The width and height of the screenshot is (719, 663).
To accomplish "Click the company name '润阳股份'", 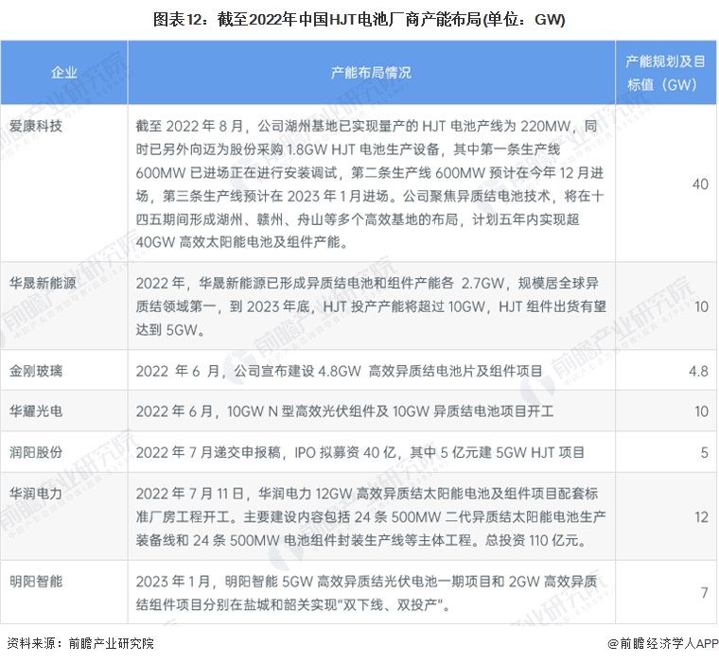I will click(36, 452).
